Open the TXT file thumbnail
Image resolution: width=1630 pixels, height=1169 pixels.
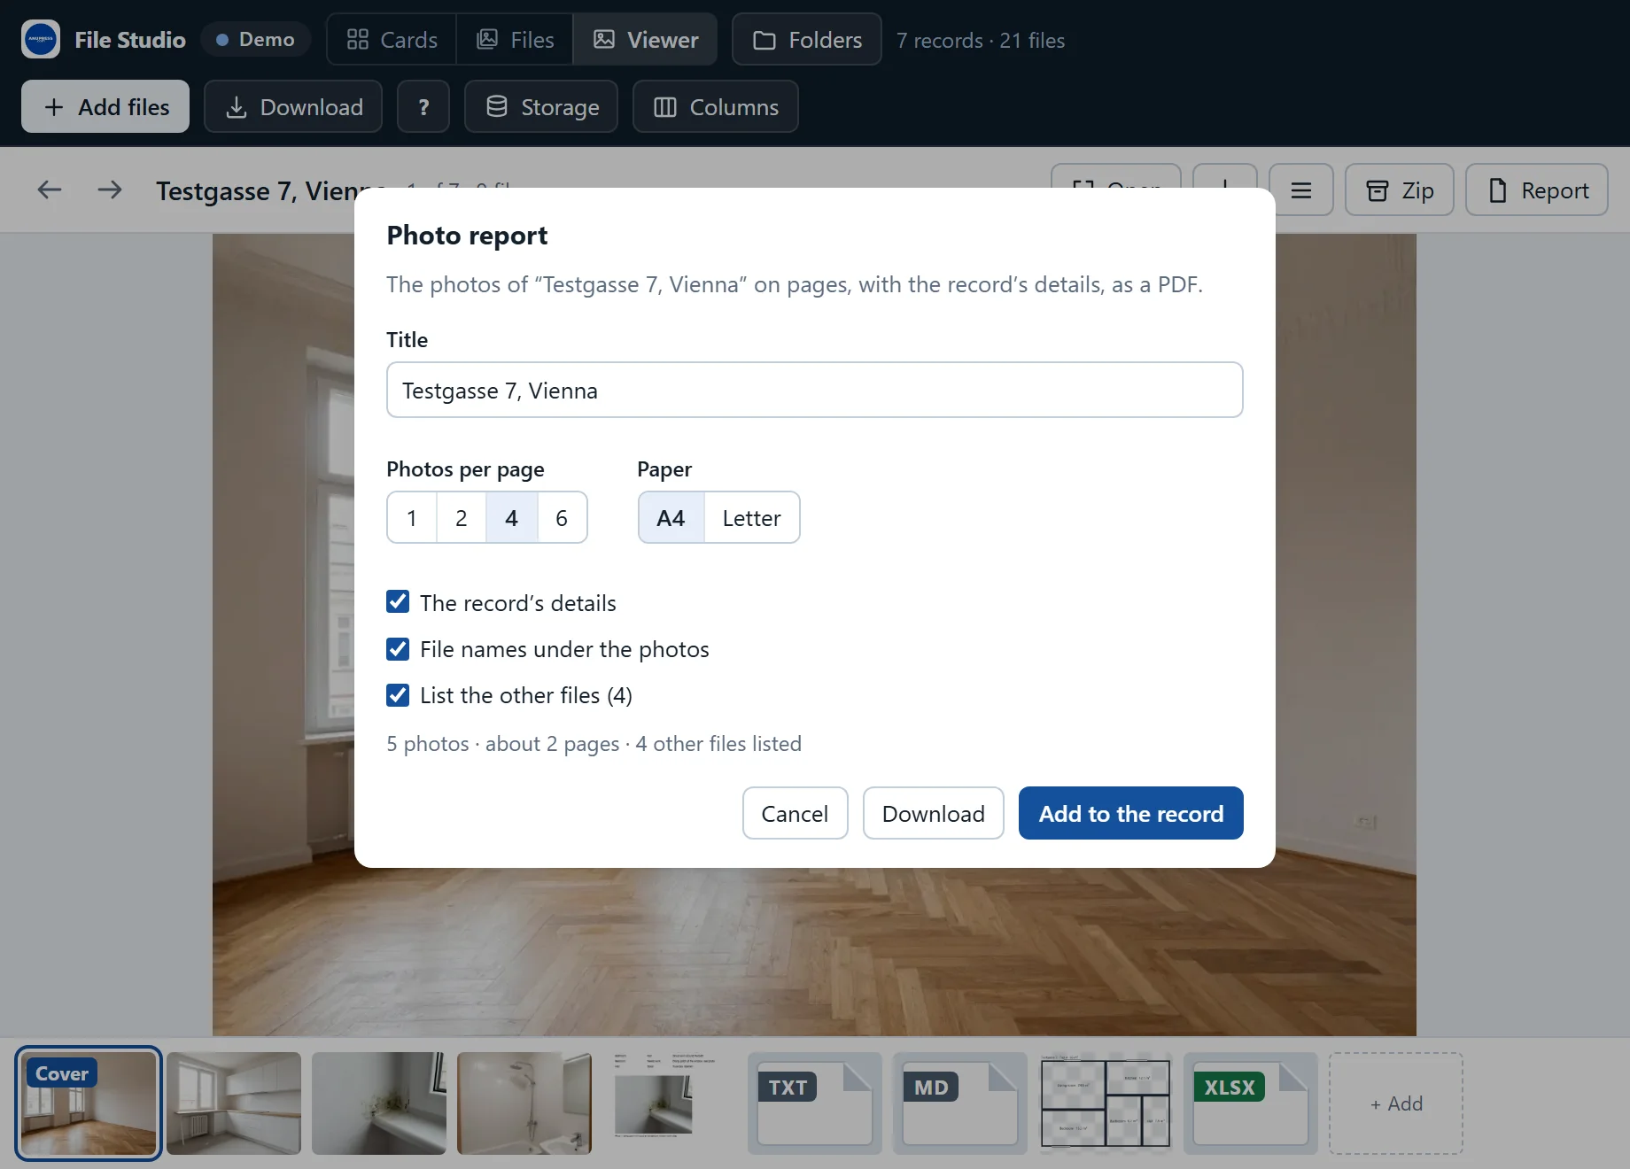(x=815, y=1103)
